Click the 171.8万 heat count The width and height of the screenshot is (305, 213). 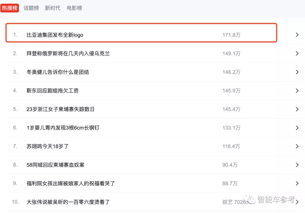pos(231,35)
